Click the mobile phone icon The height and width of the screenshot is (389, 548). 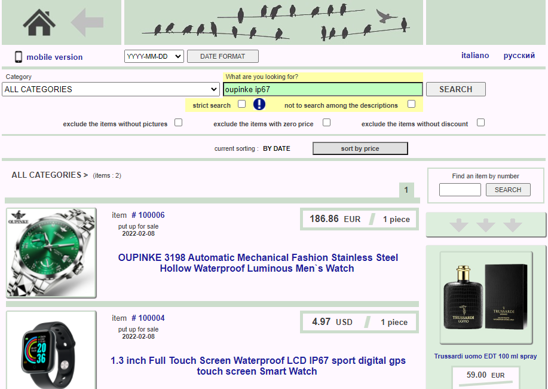(19, 57)
